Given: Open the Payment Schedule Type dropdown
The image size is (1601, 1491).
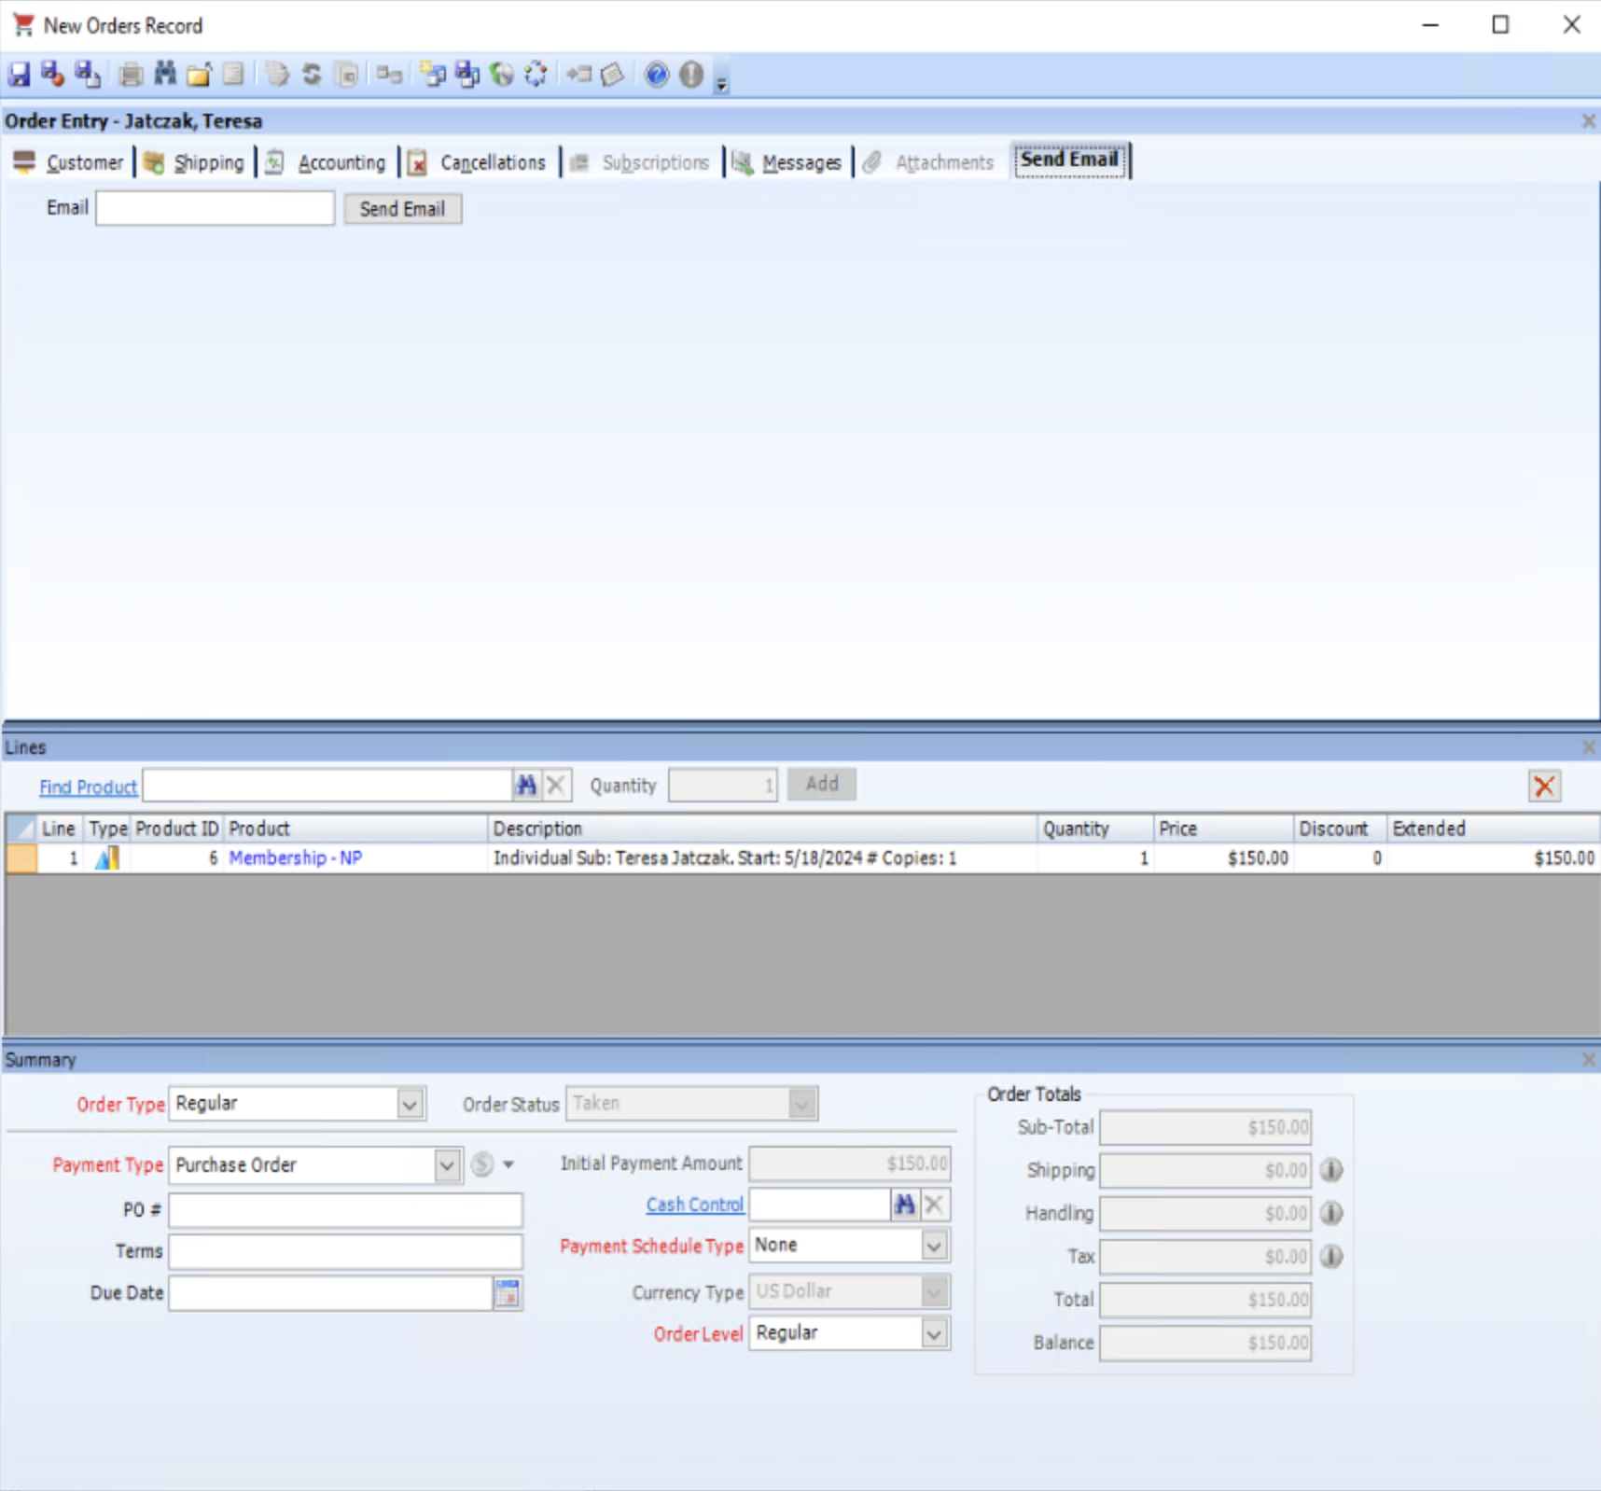Looking at the screenshot, I should point(934,1246).
